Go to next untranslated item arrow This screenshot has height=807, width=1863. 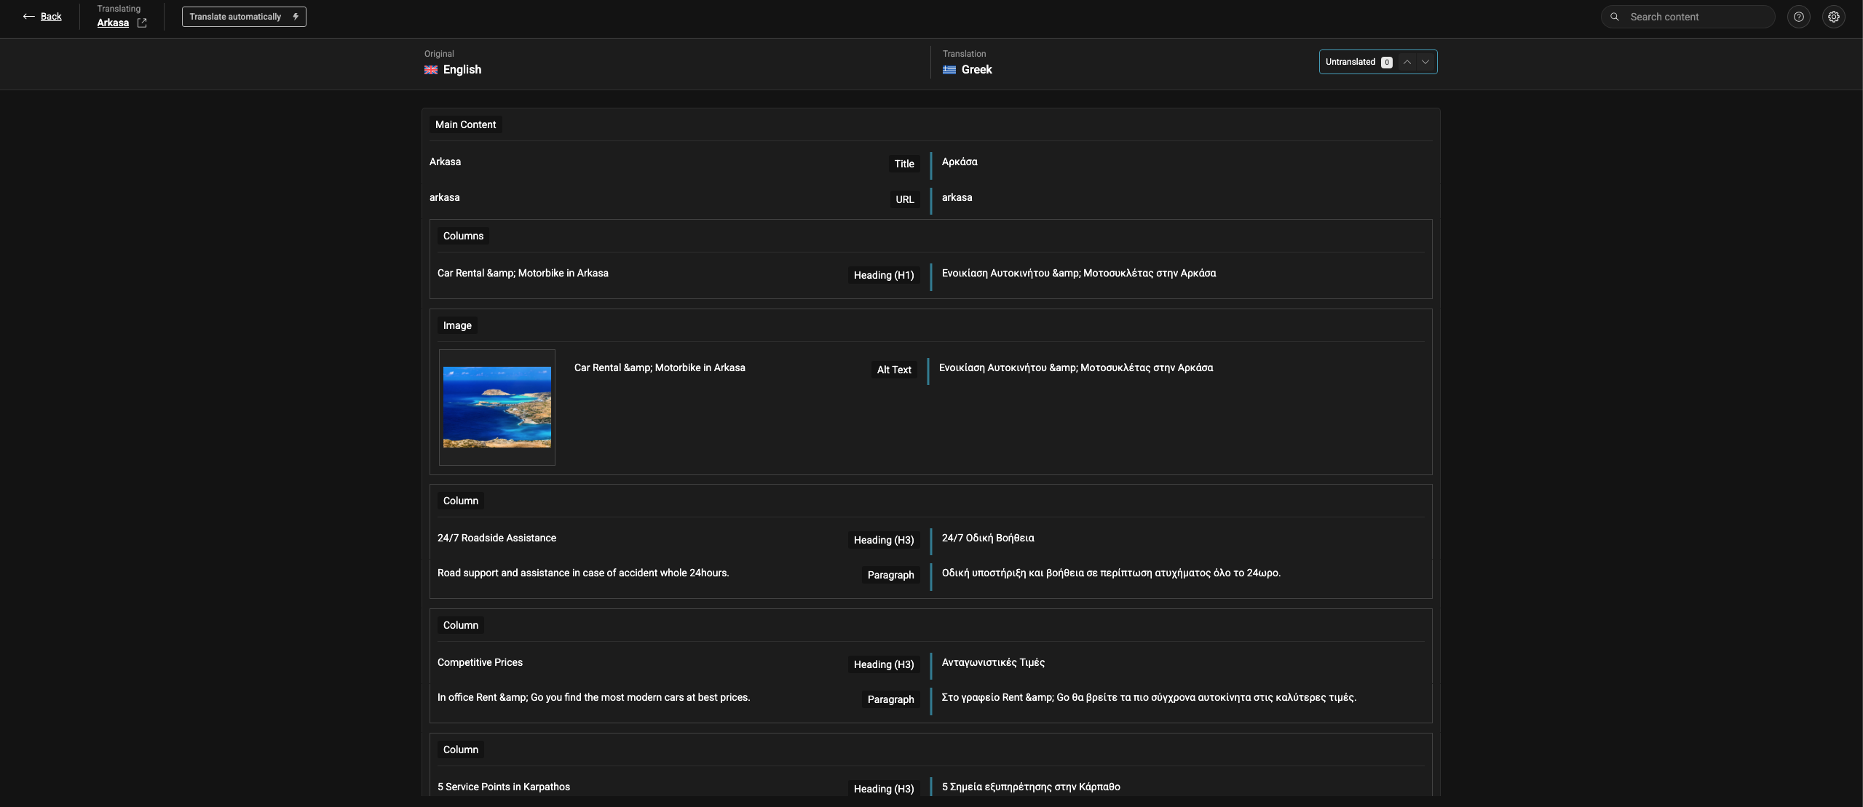(x=1425, y=62)
